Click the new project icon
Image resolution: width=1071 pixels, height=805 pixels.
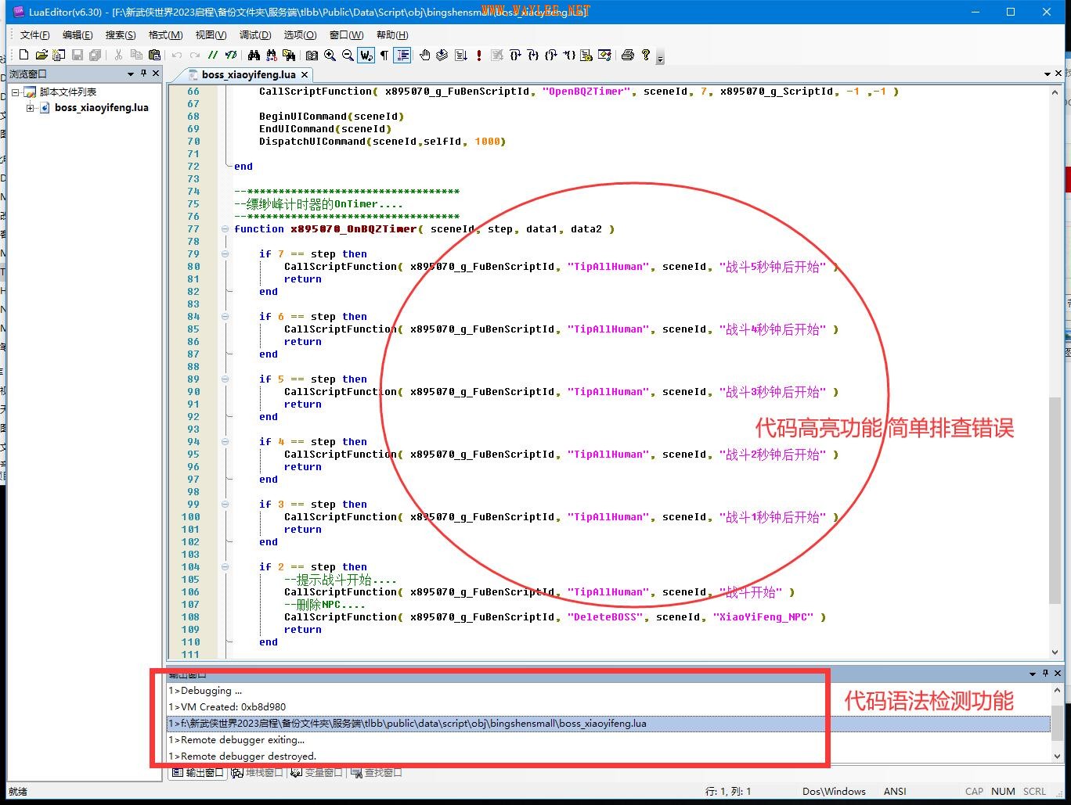coord(59,55)
